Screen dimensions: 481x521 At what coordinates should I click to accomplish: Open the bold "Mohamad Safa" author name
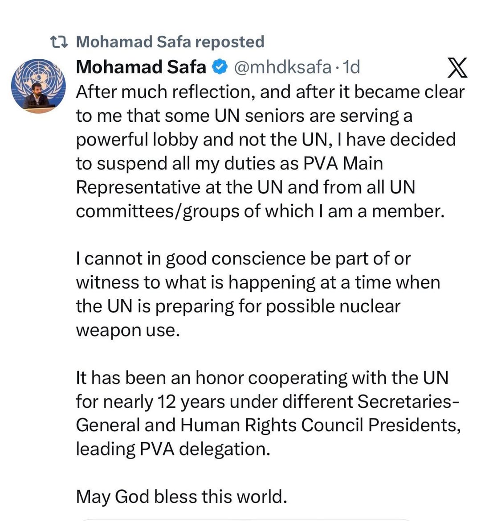141,67
